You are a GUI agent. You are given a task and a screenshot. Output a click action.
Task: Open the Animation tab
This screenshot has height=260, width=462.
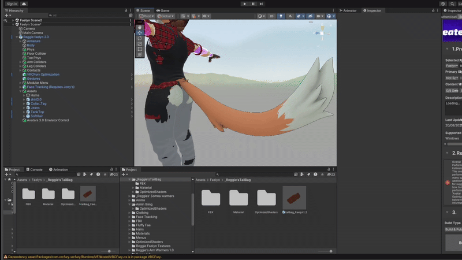click(x=59, y=169)
